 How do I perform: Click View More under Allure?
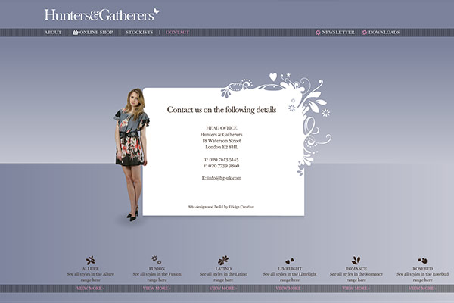pyautogui.click(x=90, y=289)
